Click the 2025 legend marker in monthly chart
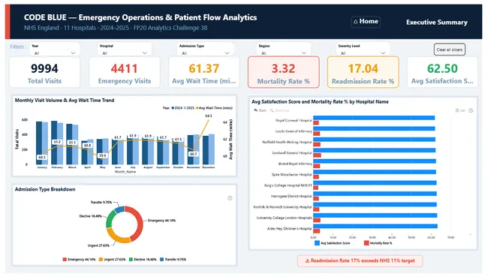 (x=185, y=108)
